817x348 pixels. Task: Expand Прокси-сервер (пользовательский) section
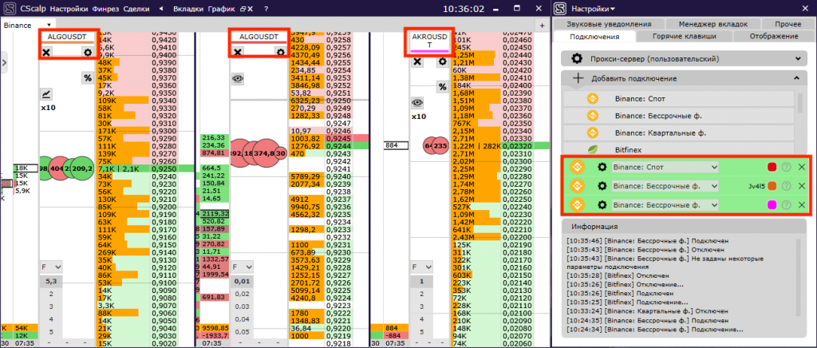(x=684, y=59)
